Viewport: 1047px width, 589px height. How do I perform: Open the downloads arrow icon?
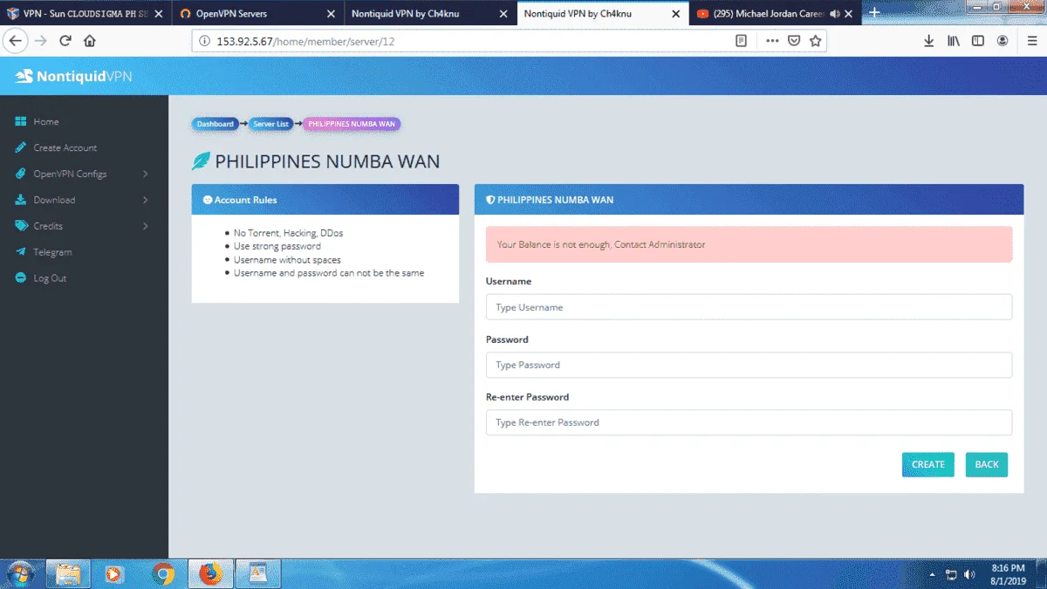coord(929,41)
